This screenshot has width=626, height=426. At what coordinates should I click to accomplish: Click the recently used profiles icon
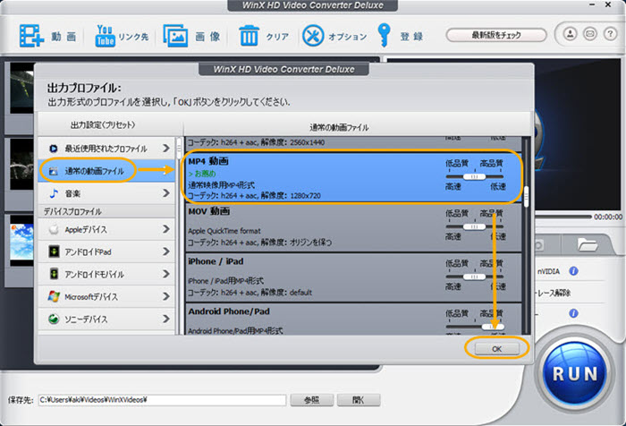[53, 149]
